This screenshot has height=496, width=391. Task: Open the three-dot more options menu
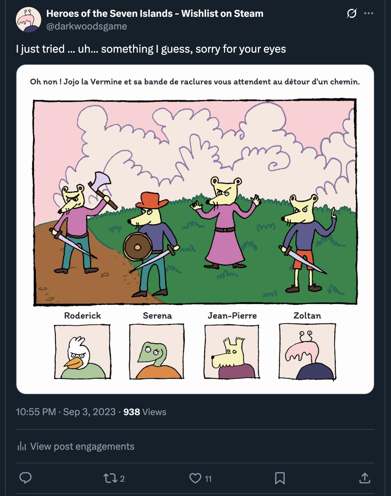tap(369, 13)
